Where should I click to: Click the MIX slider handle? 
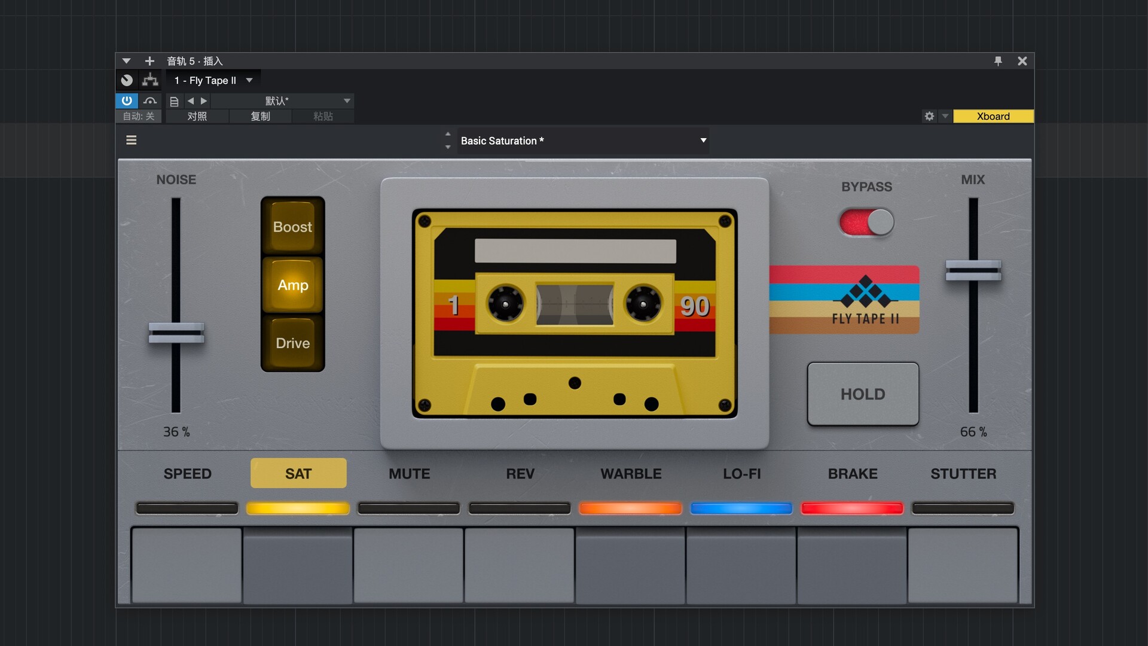[x=973, y=270]
